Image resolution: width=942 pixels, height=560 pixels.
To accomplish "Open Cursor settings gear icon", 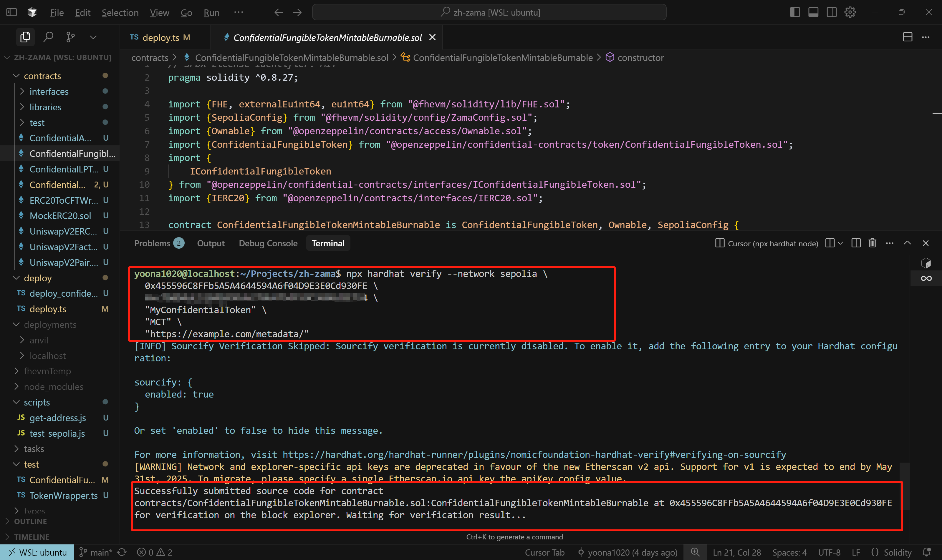I will [x=850, y=12].
